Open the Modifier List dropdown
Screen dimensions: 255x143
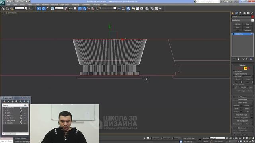243,20
